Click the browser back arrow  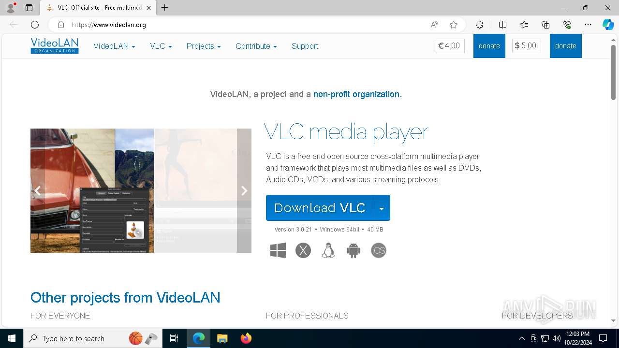tap(14, 25)
